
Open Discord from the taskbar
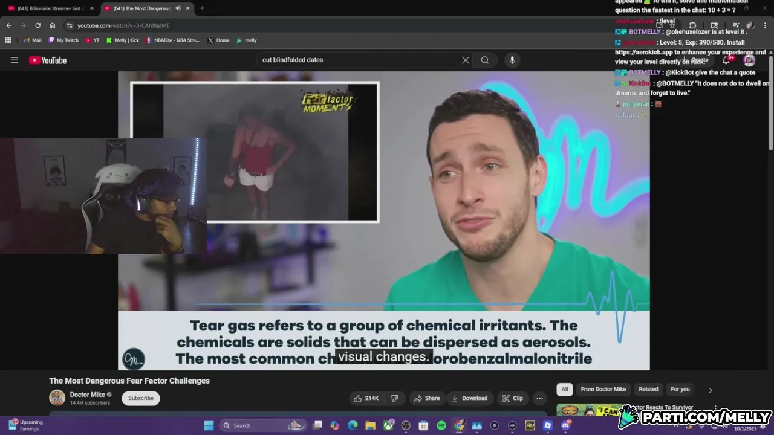tap(565, 425)
